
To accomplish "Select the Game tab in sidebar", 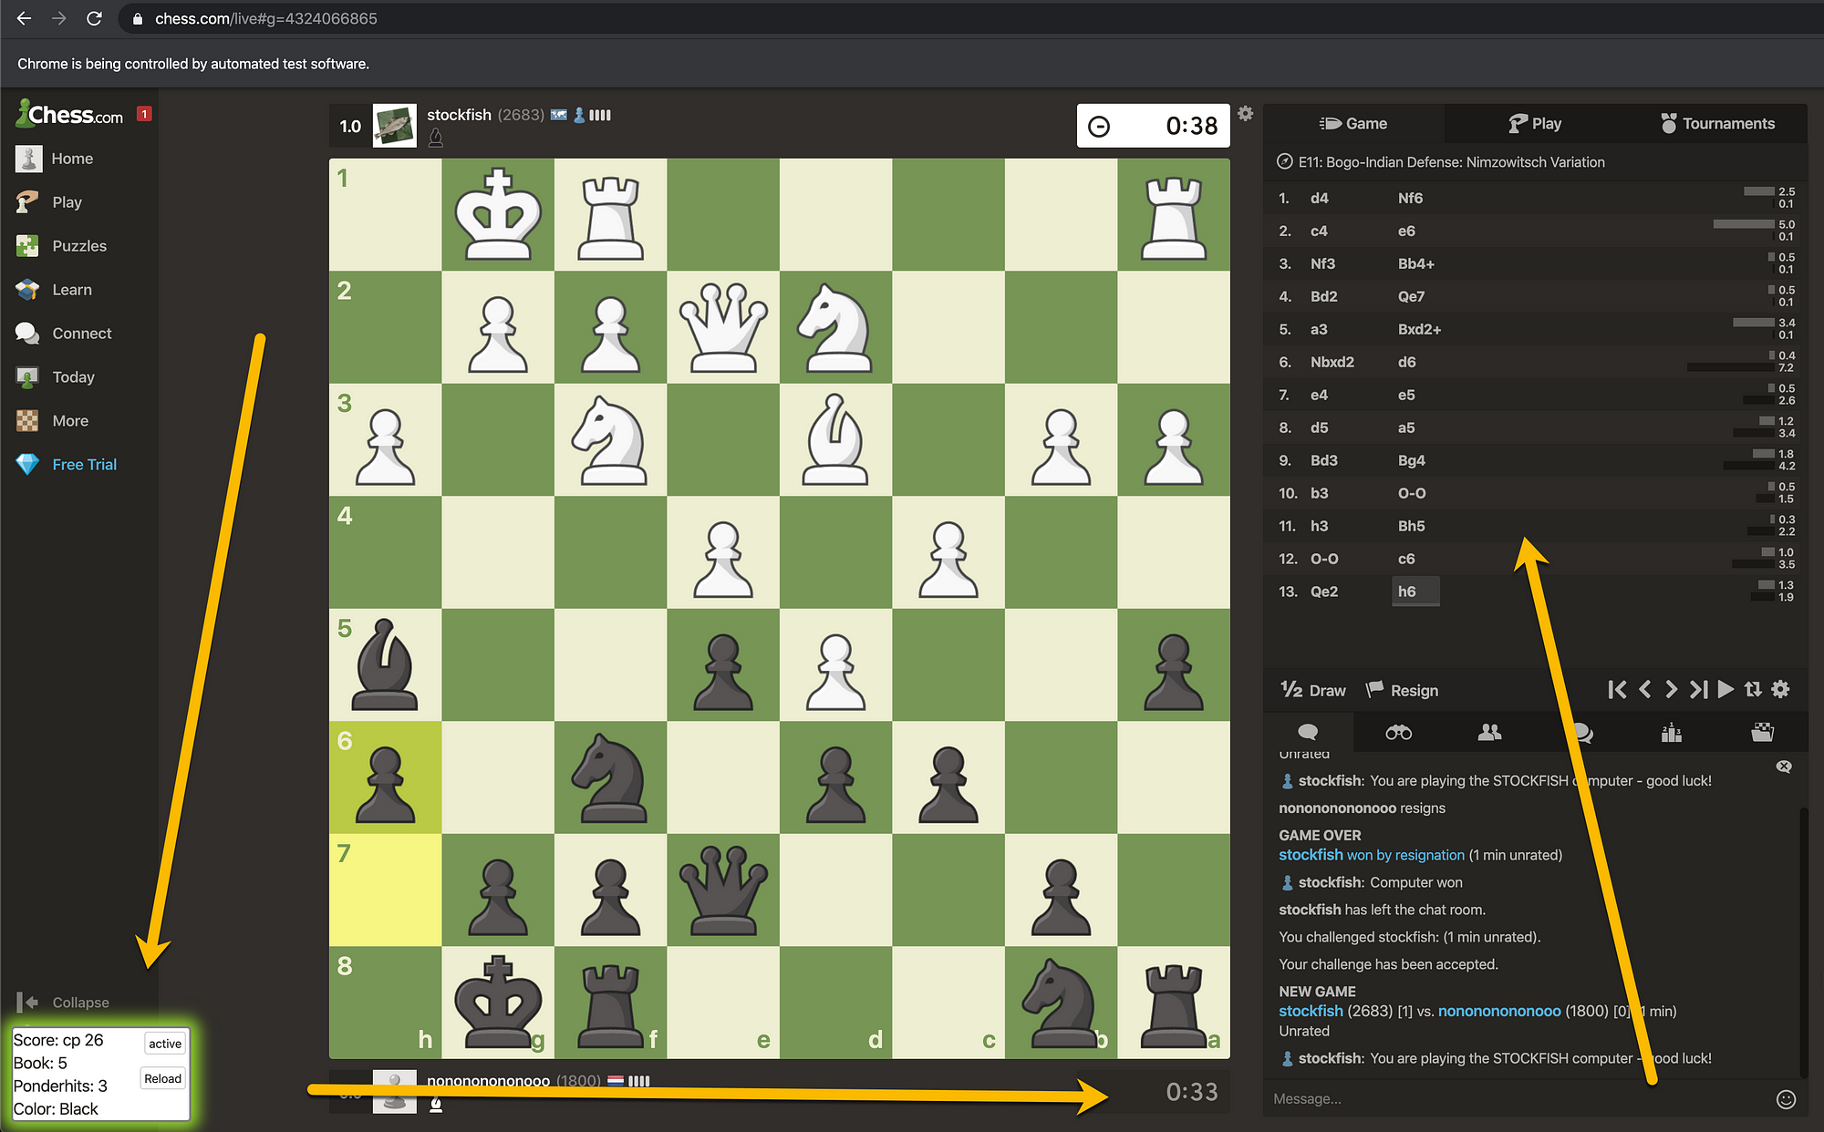I will (1353, 123).
